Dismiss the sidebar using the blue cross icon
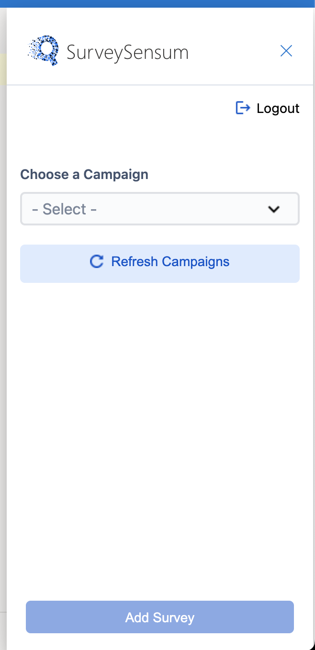 [286, 51]
